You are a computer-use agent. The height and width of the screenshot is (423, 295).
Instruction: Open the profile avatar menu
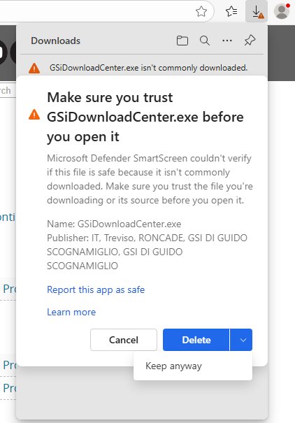click(x=281, y=12)
